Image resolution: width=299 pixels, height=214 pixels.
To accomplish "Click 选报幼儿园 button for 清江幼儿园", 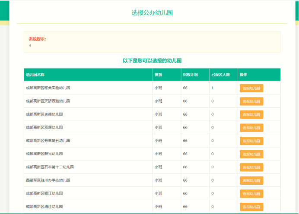I will [x=251, y=207].
